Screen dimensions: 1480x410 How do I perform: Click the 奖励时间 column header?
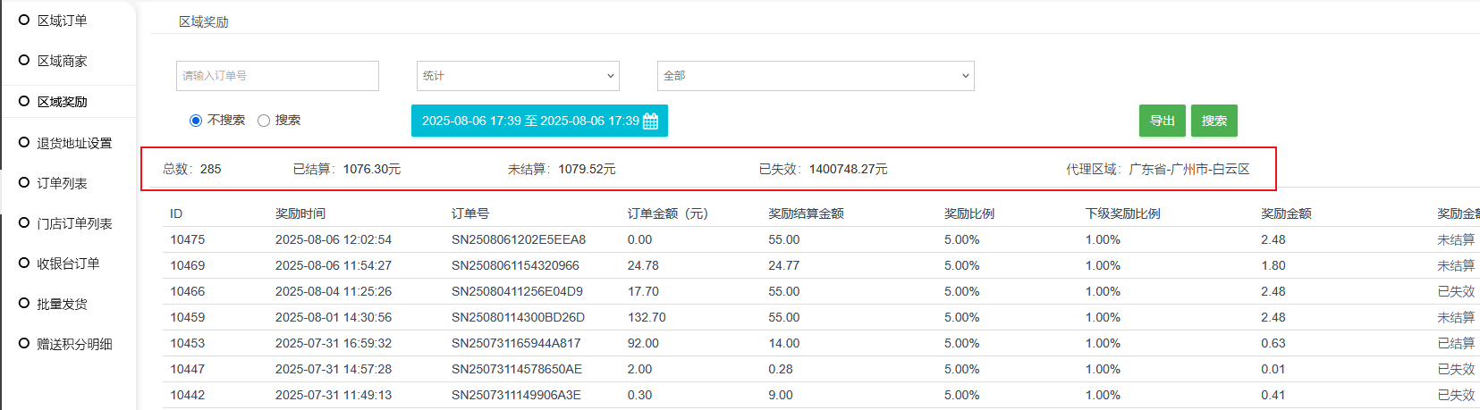point(300,213)
